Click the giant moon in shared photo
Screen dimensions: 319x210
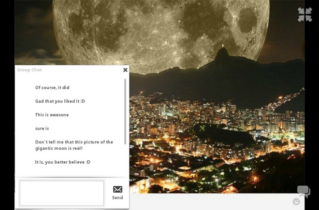161,32
